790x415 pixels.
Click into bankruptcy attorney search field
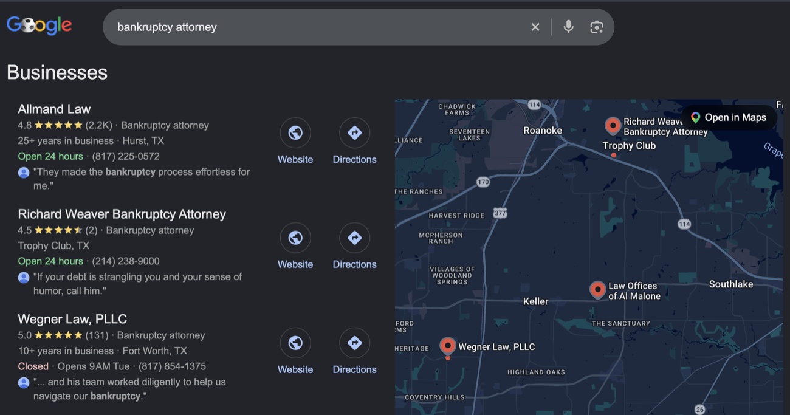click(x=316, y=27)
